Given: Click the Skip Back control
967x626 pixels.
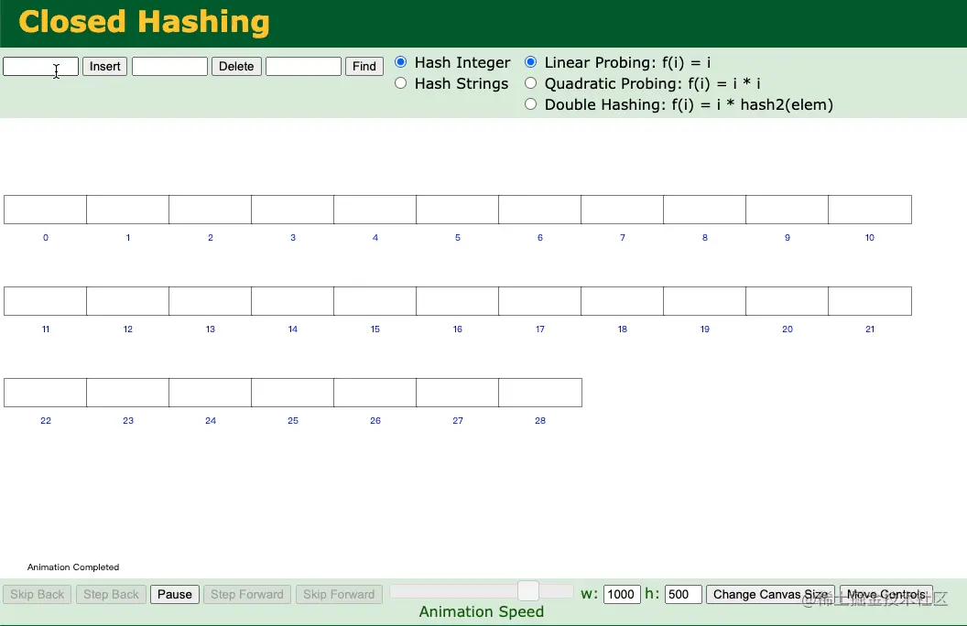Looking at the screenshot, I should click(37, 595).
